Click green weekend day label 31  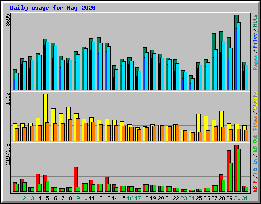point(245,198)
